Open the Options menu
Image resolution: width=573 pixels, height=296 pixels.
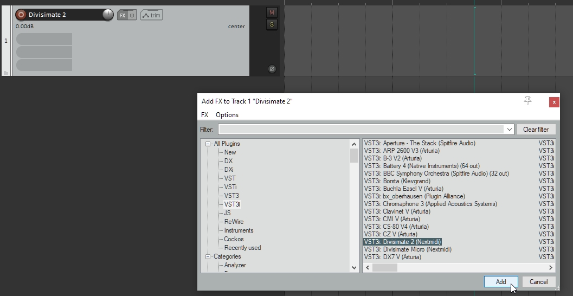[227, 115]
